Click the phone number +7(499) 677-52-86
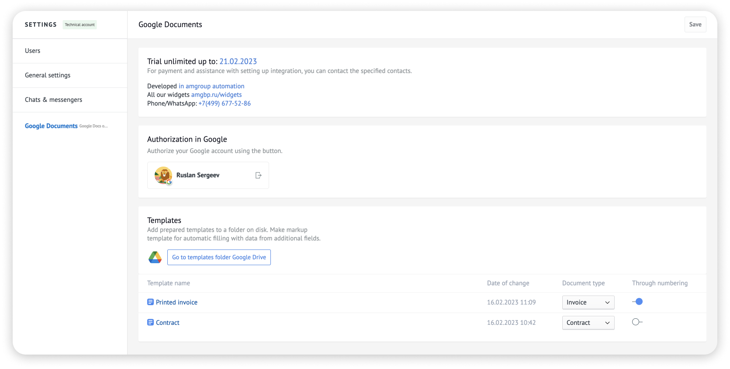 225,103
